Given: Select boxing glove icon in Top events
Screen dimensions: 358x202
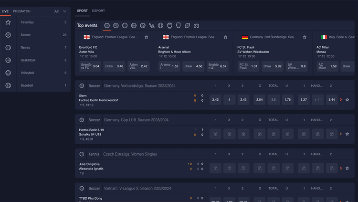Looking at the screenshot, I should 179,26.
